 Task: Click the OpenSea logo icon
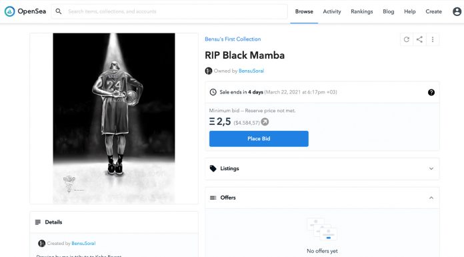tap(10, 11)
